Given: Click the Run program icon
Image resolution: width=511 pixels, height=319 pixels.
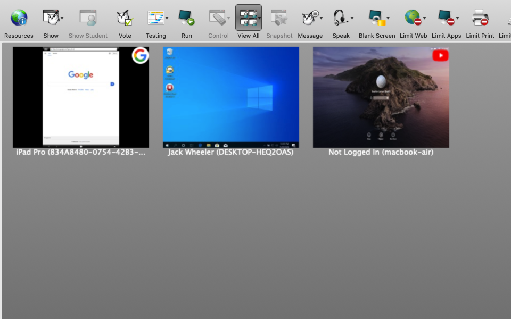Looking at the screenshot, I should click(x=186, y=19).
